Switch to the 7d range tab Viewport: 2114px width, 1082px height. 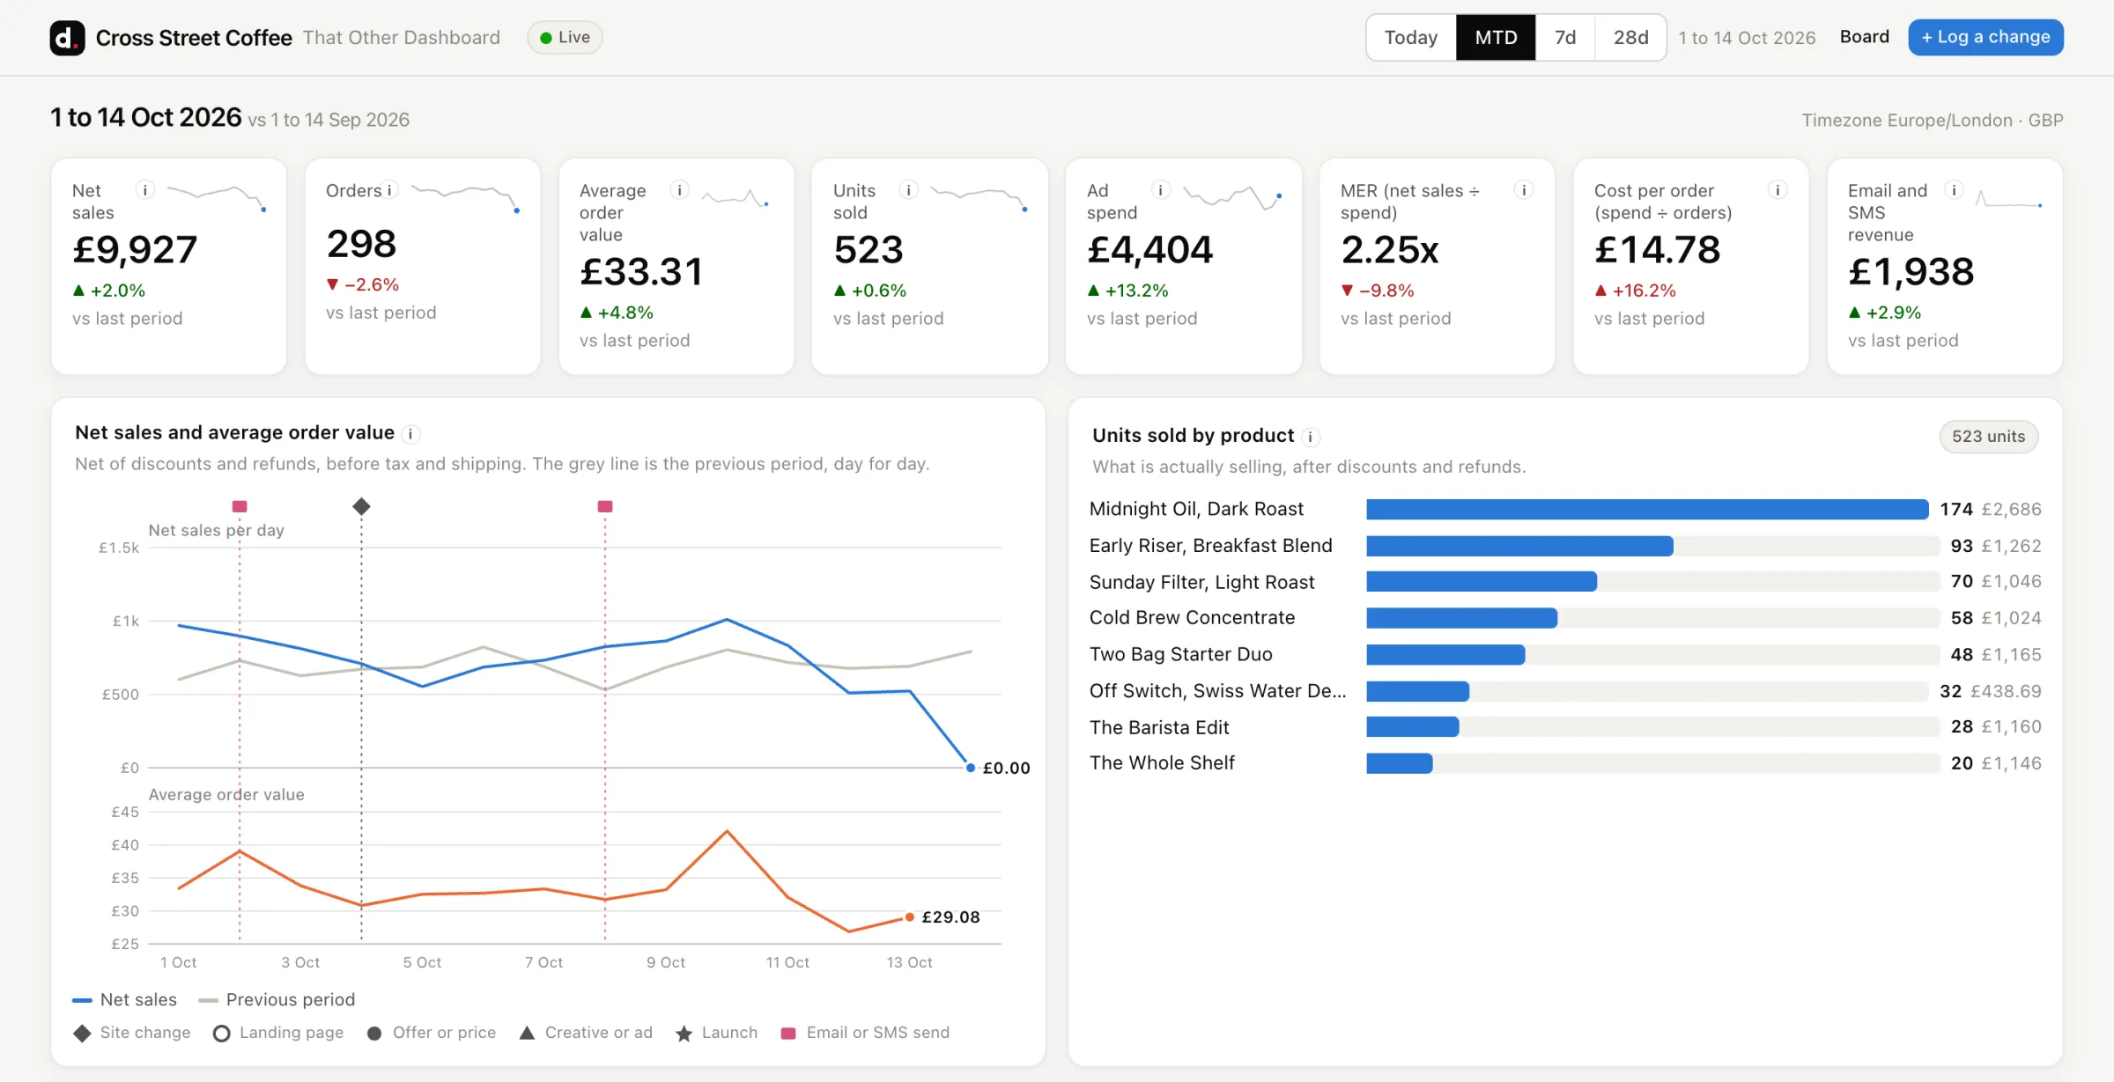(x=1564, y=37)
